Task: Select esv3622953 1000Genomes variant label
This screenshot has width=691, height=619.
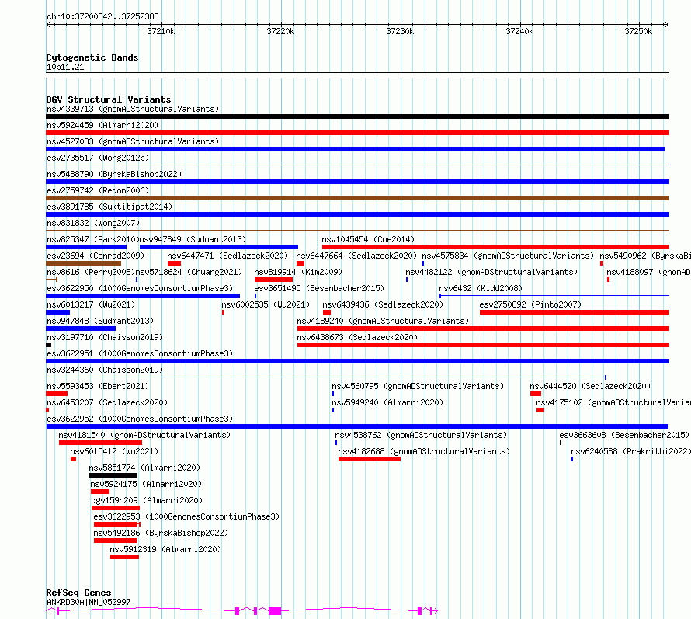Action: coord(186,516)
